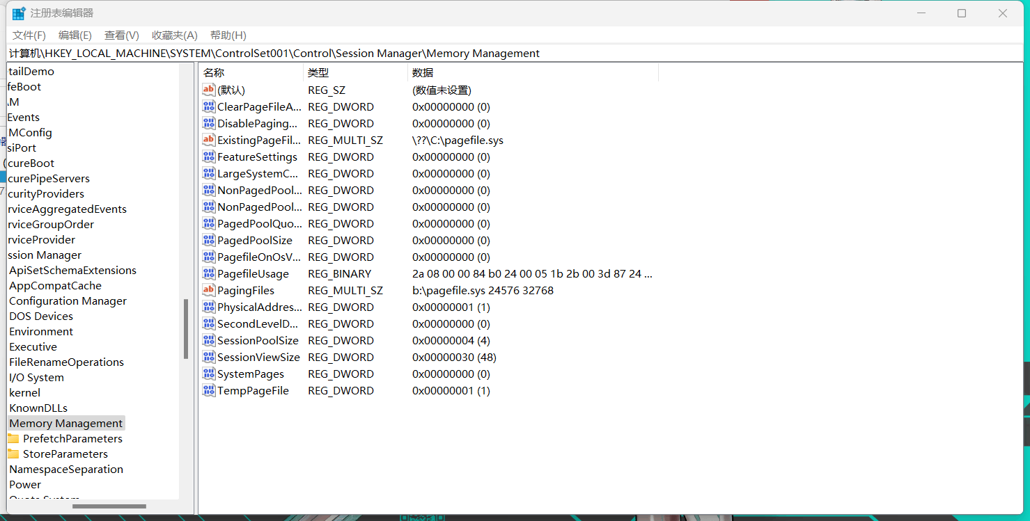
Task: Click the DisablePaging... DWORD icon
Action: pos(209,123)
